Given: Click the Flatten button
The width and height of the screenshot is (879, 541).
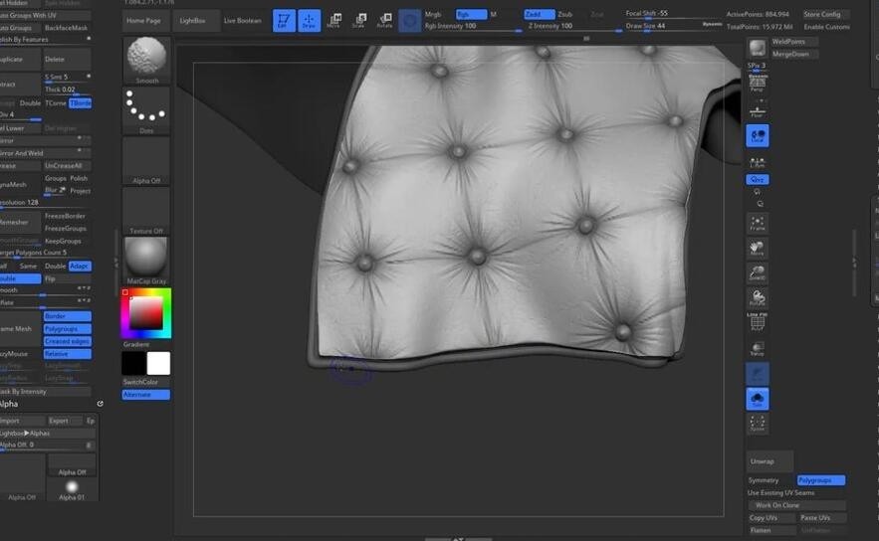Looking at the screenshot, I should (x=771, y=530).
